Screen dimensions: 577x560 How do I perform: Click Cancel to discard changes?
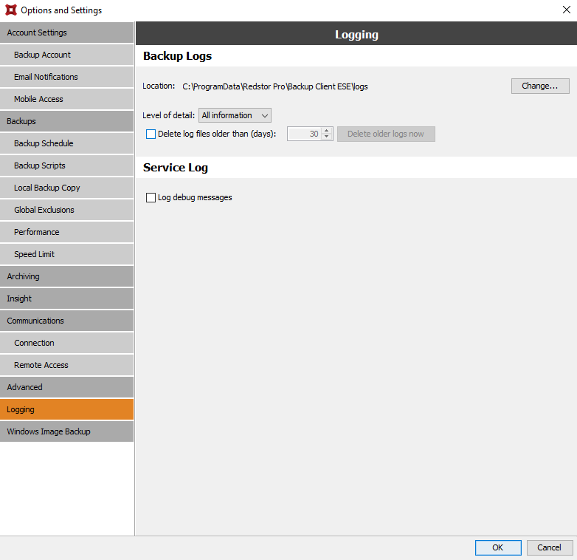[550, 547]
